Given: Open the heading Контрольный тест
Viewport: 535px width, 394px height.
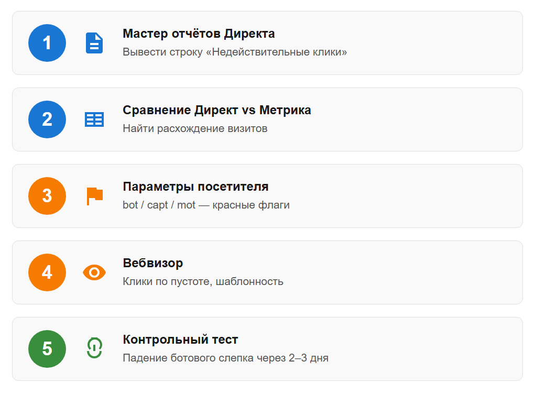Looking at the screenshot, I should coord(180,340).
